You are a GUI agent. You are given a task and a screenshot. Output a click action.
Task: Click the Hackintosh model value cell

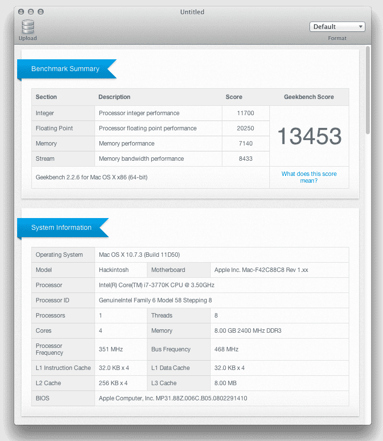[x=113, y=270]
